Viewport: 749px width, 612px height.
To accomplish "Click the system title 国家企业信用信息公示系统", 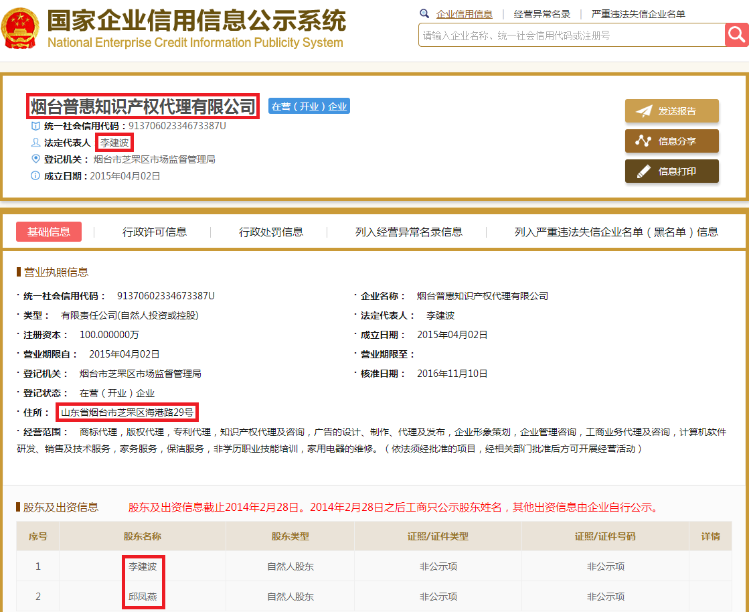I will [196, 20].
